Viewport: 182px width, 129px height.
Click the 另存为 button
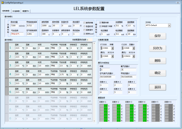click(157, 48)
